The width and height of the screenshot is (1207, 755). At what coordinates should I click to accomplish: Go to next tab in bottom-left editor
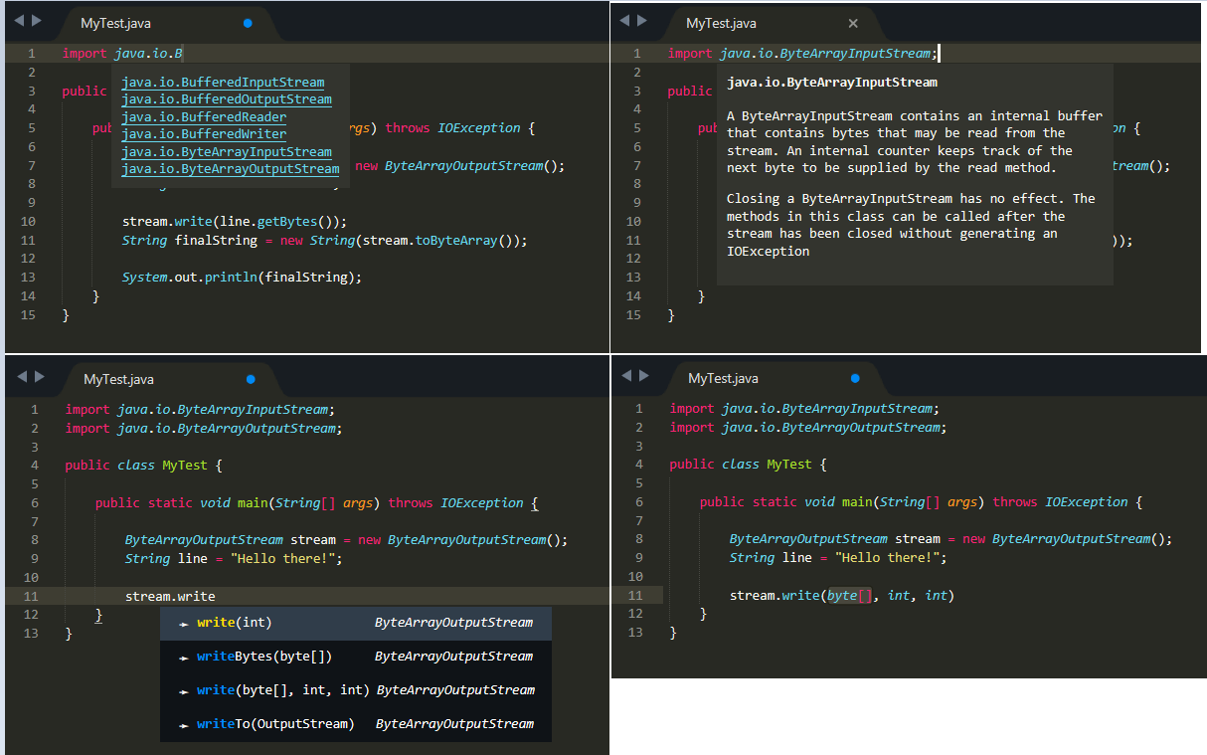(x=40, y=377)
